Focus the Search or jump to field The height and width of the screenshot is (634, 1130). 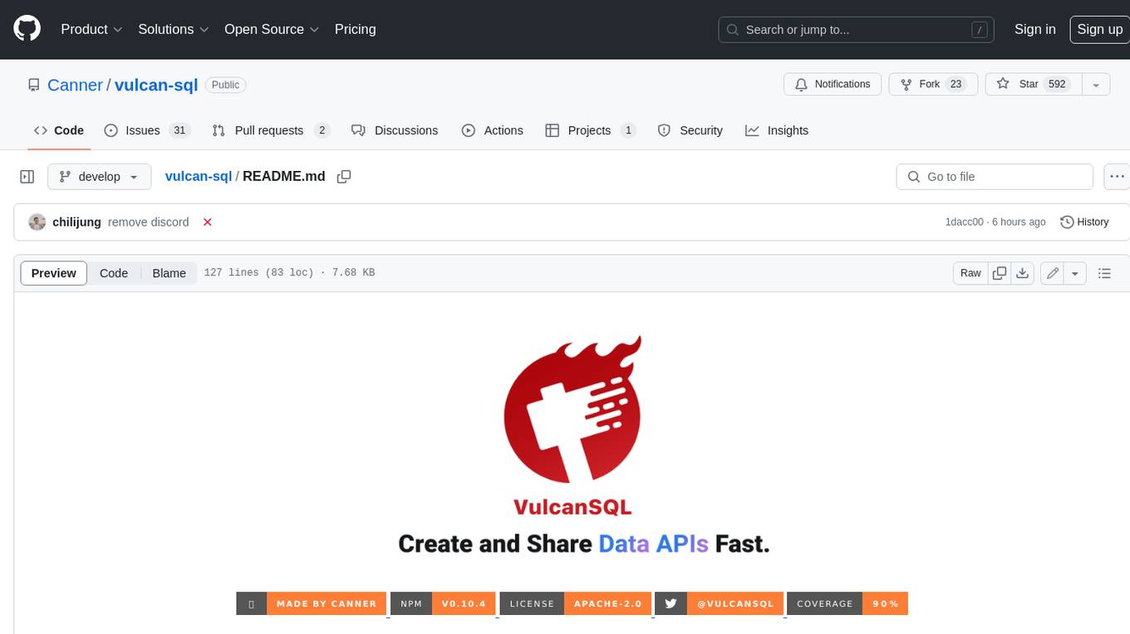[857, 30]
